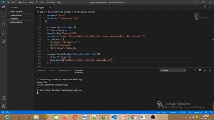Open the feedback icon in status bar
The image size is (214, 120).
pos(206,112)
